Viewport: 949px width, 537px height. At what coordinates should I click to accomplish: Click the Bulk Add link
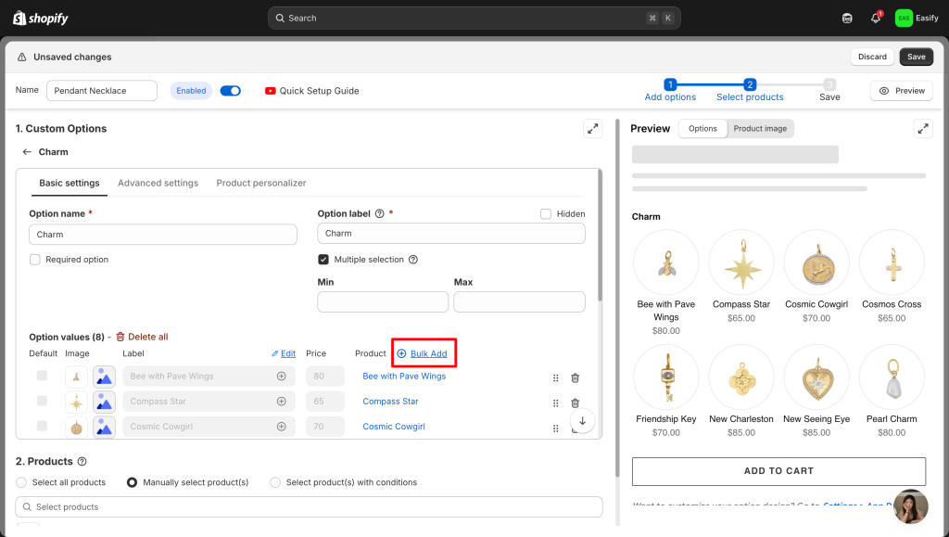click(x=428, y=353)
